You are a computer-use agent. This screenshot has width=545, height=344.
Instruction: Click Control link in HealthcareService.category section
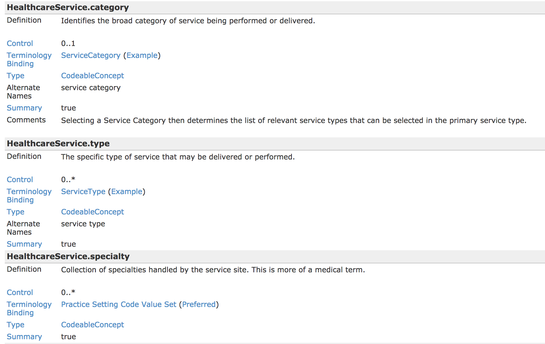20,44
